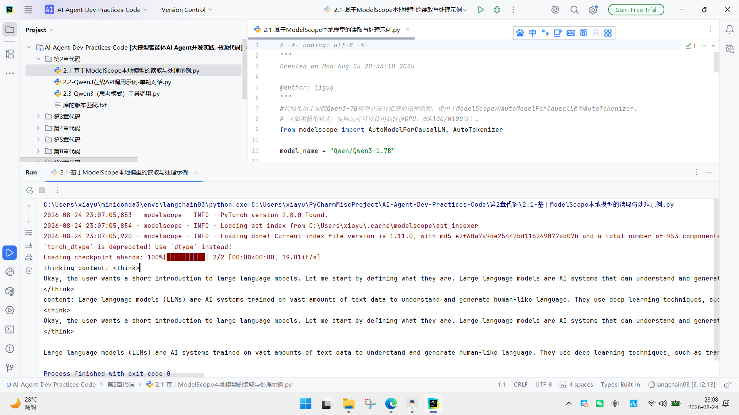This screenshot has width=739, height=415.
Task: Toggle the soft keyboard on the IME bar
Action: click(x=570, y=33)
